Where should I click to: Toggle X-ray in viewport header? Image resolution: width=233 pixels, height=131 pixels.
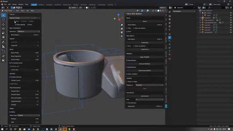[153, 11]
